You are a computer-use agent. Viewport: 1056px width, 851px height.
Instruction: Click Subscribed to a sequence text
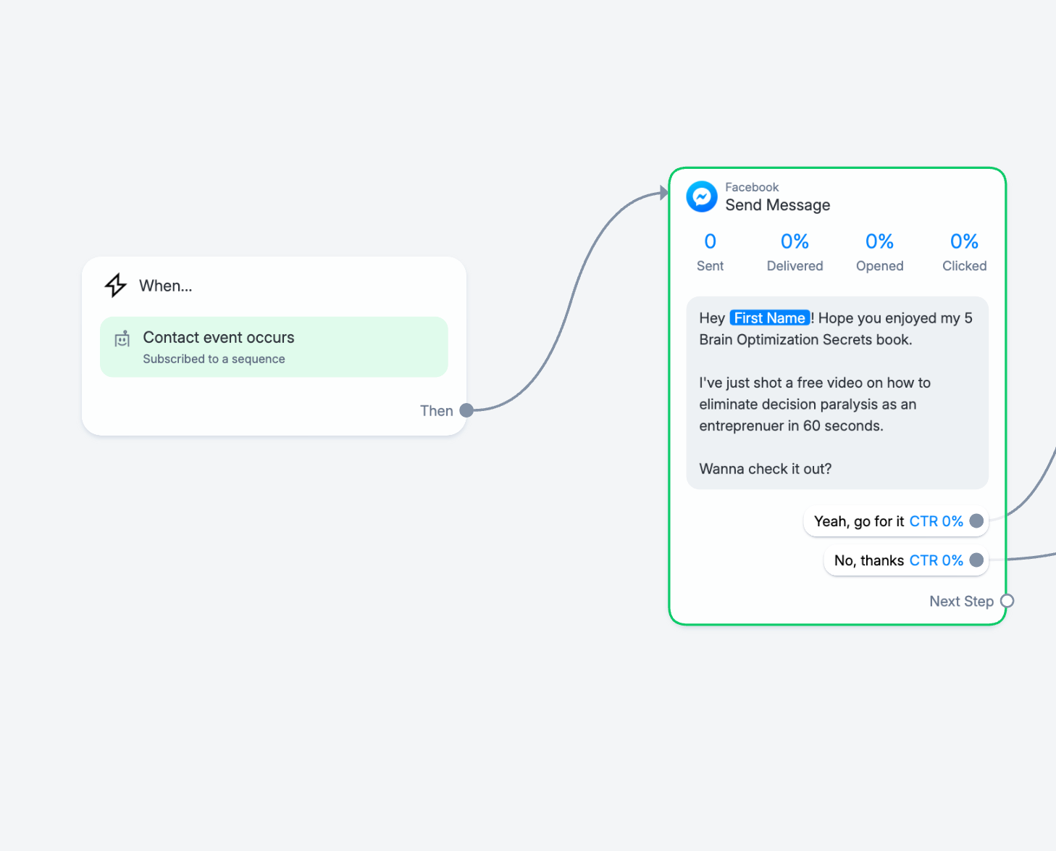coord(214,359)
